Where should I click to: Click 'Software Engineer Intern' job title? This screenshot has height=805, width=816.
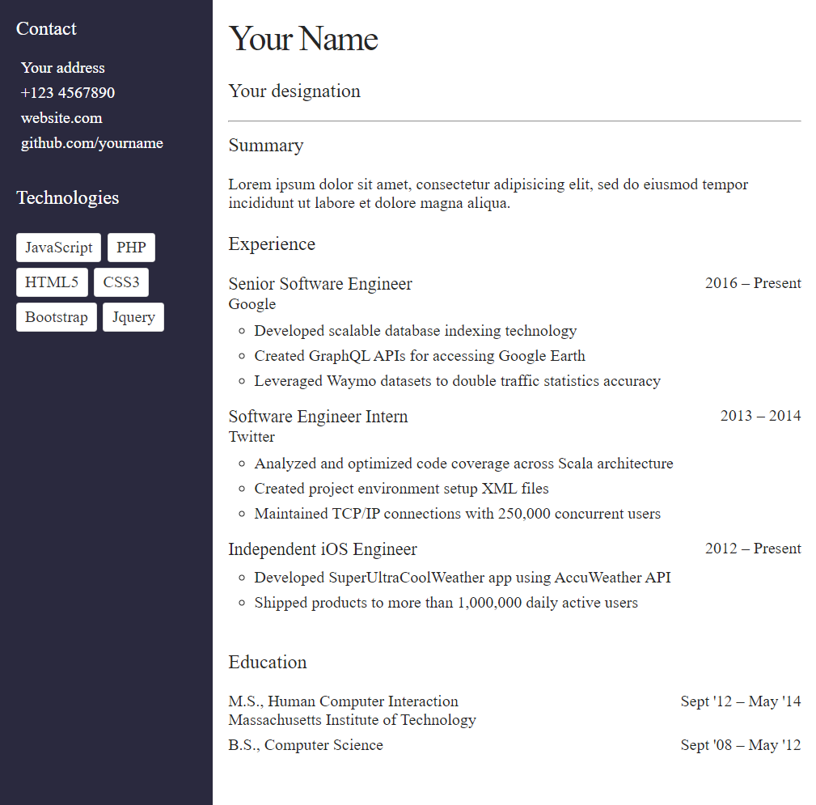tap(318, 417)
